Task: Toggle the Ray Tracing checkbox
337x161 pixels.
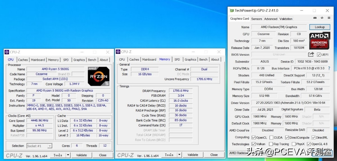Action: click(271, 144)
